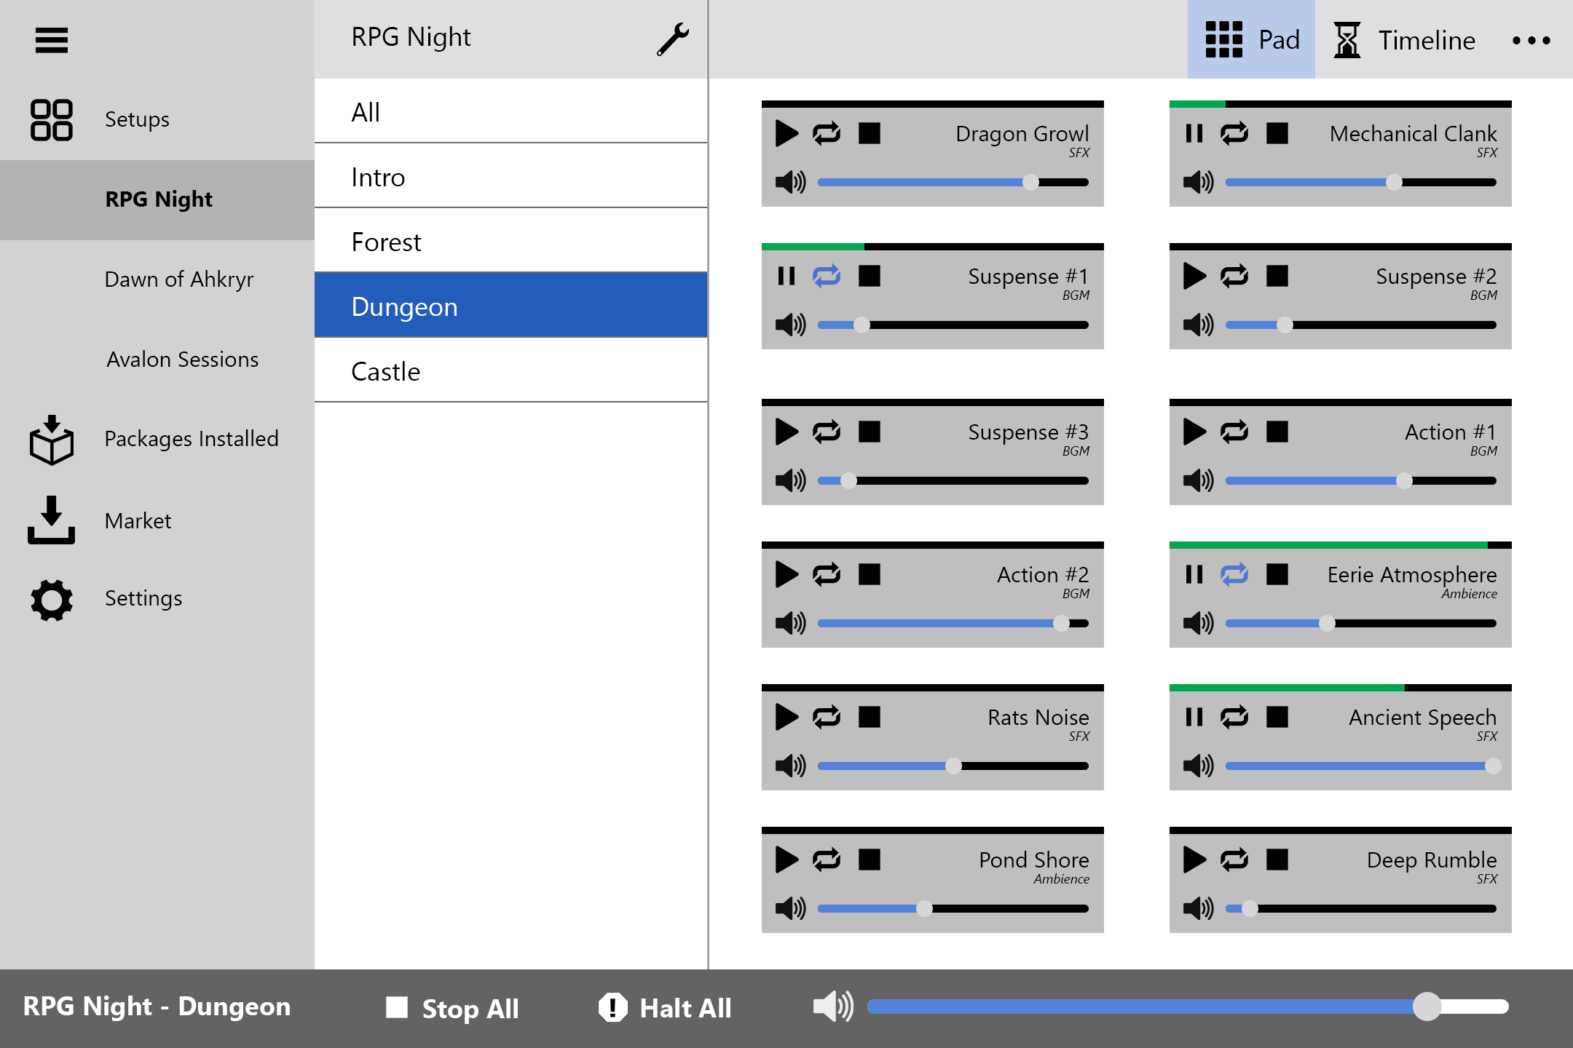Mute the Action #1 volume speaker
This screenshot has width=1573, height=1048.
click(1198, 480)
